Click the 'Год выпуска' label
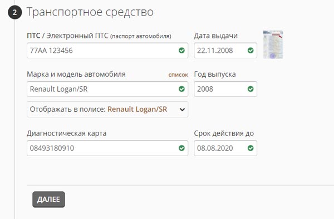This screenshot has height=219, width=334. [x=215, y=74]
